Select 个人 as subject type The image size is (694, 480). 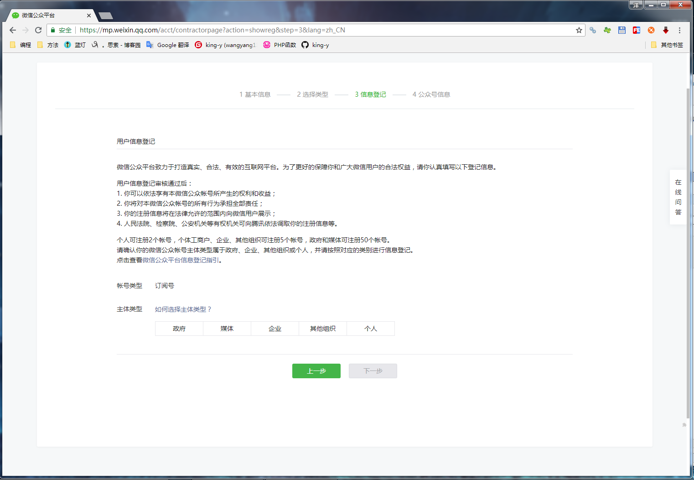[x=371, y=329]
